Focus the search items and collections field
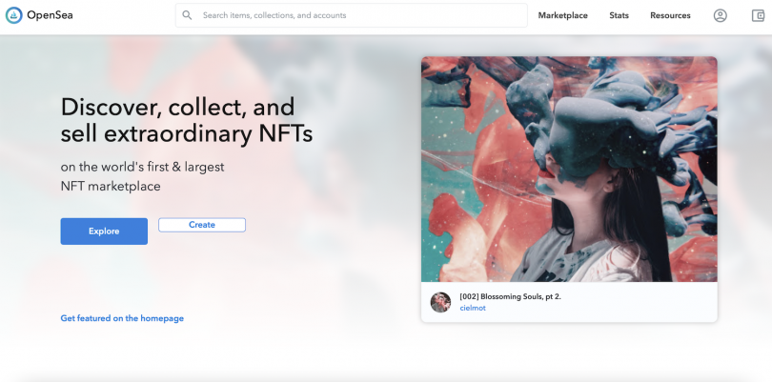 [352, 15]
